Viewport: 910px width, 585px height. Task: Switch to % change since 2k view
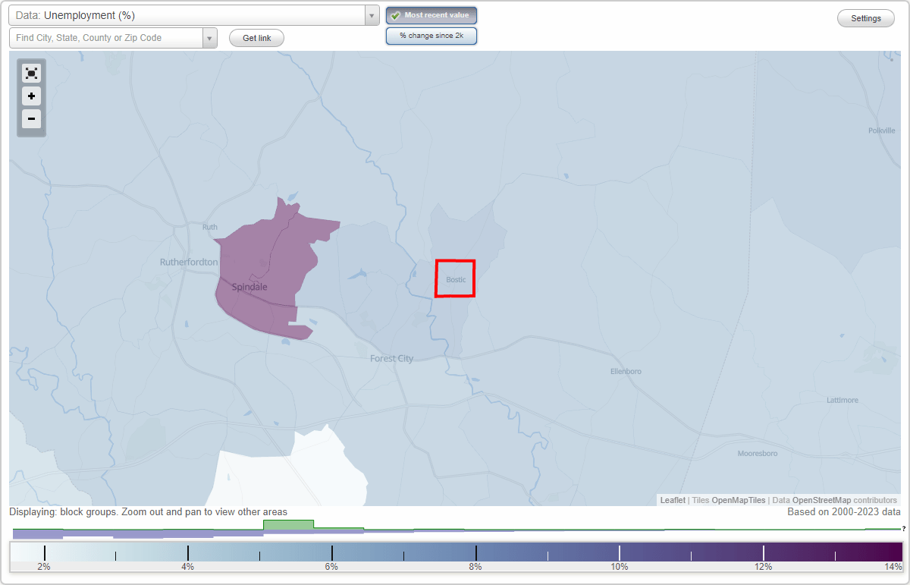point(431,35)
